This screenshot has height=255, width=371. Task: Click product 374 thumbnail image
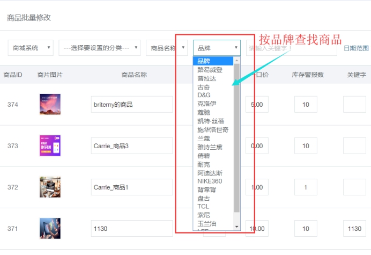pos(50,104)
